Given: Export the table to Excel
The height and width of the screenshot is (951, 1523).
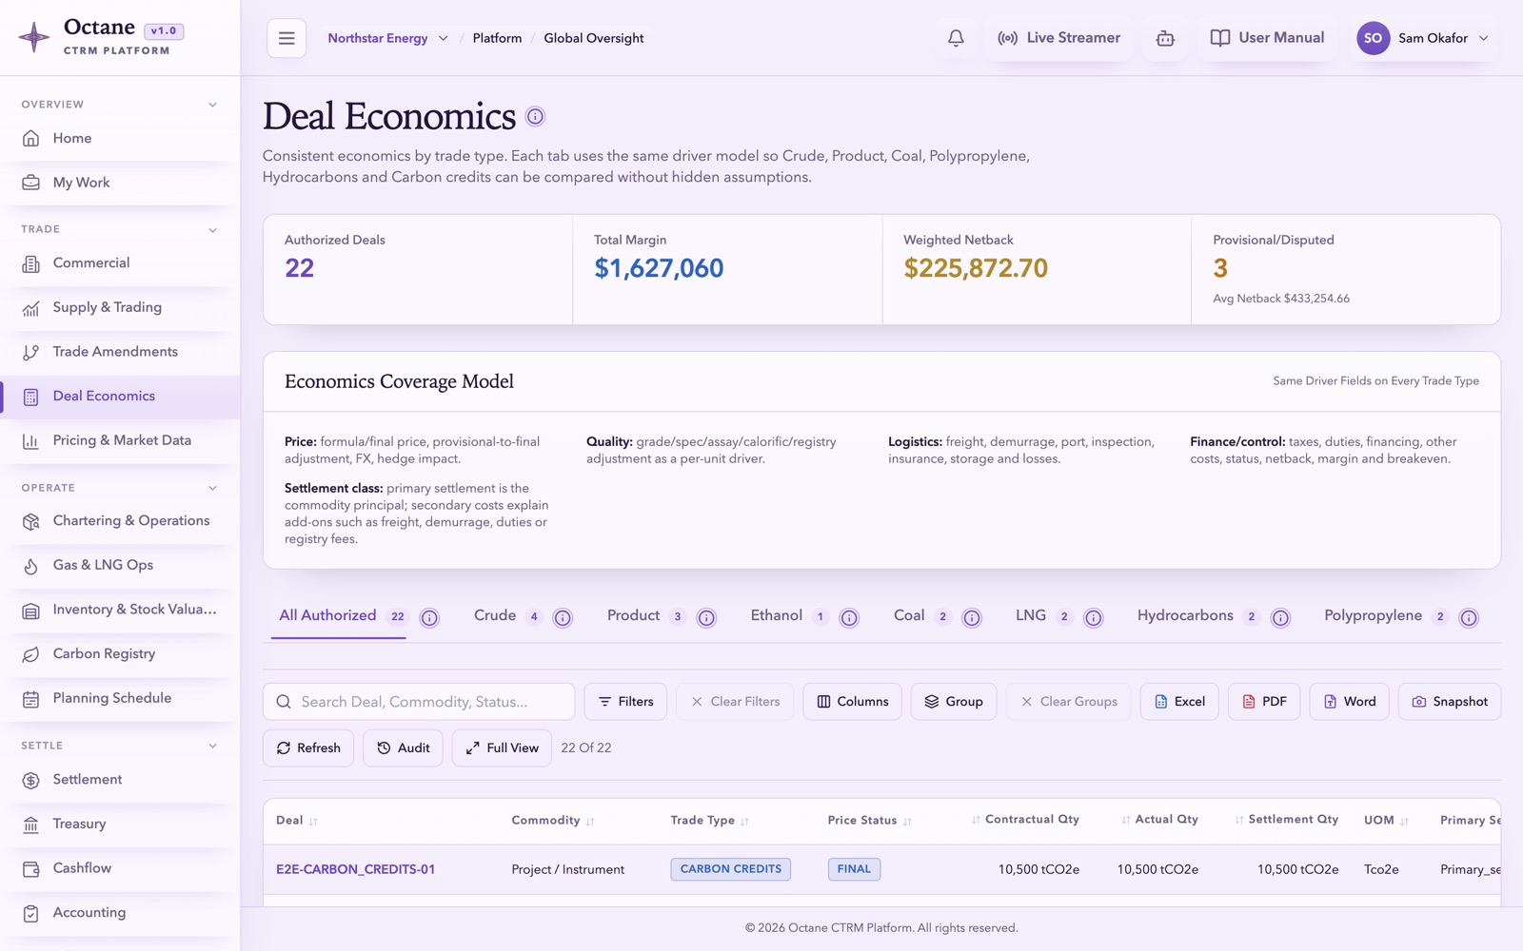Looking at the screenshot, I should [x=1179, y=702].
